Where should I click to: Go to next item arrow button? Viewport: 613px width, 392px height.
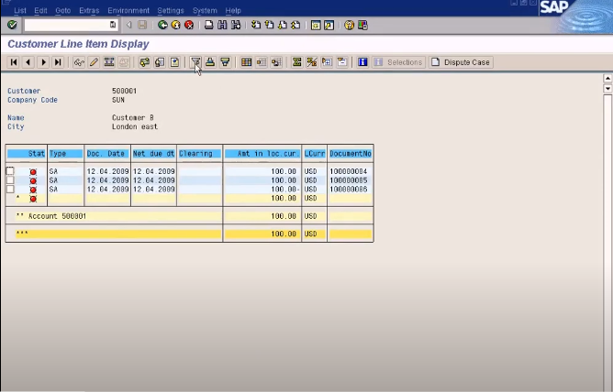click(x=43, y=62)
